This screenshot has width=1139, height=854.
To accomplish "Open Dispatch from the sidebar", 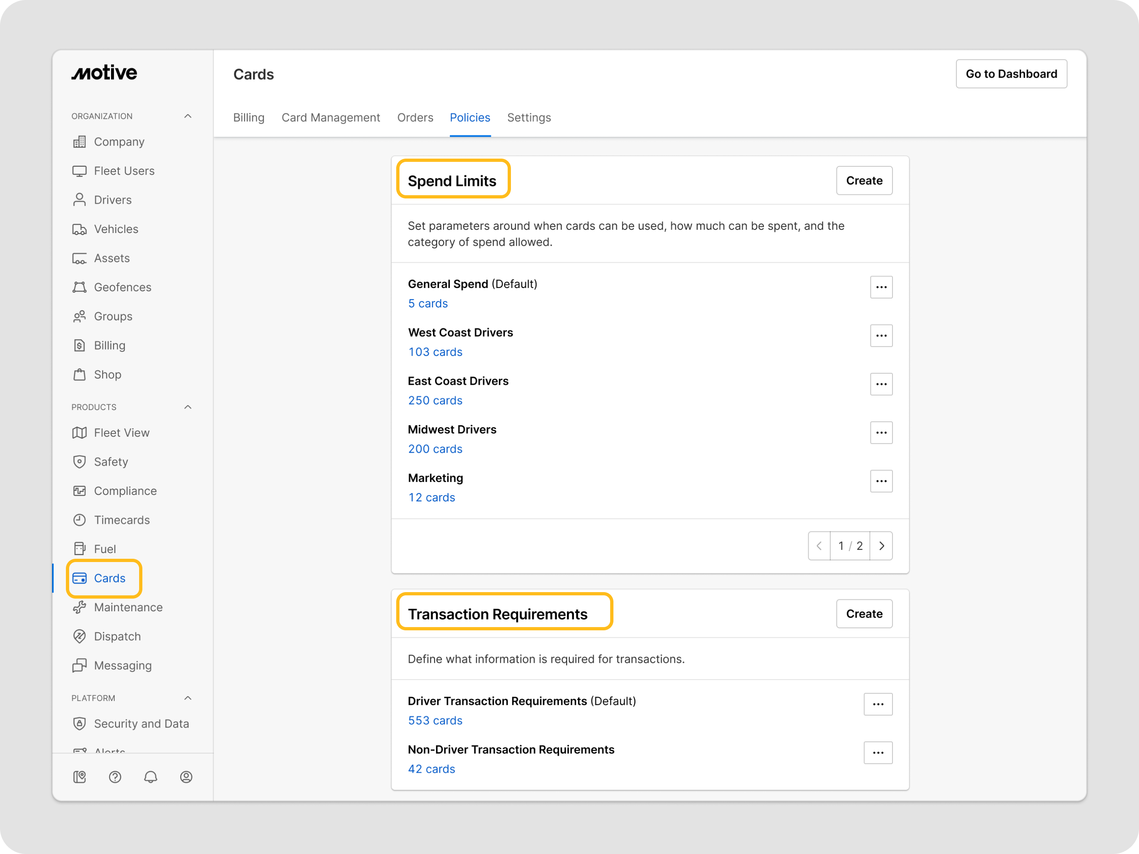I will (117, 636).
